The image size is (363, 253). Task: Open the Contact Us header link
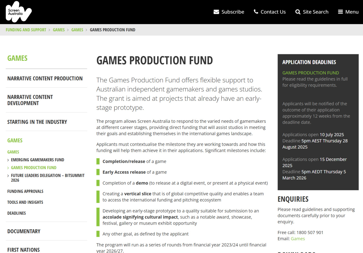click(x=273, y=12)
